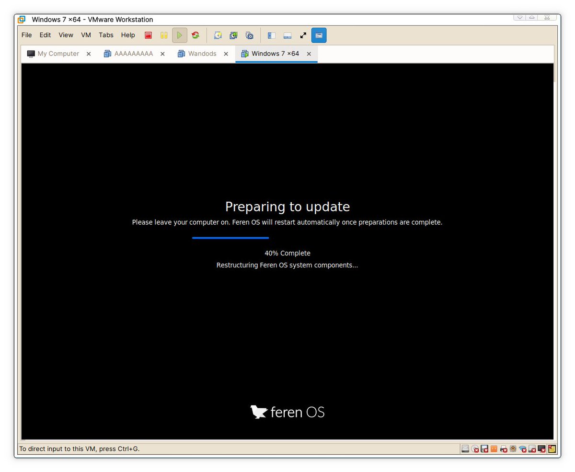Screen dimensions: 575x472
Task: Click the disconnected display status icon
Action: click(541, 449)
